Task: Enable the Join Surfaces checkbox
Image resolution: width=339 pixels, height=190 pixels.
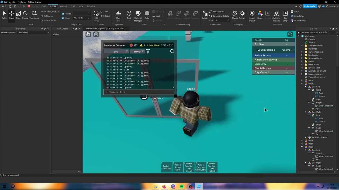Action: click(x=42, y=20)
